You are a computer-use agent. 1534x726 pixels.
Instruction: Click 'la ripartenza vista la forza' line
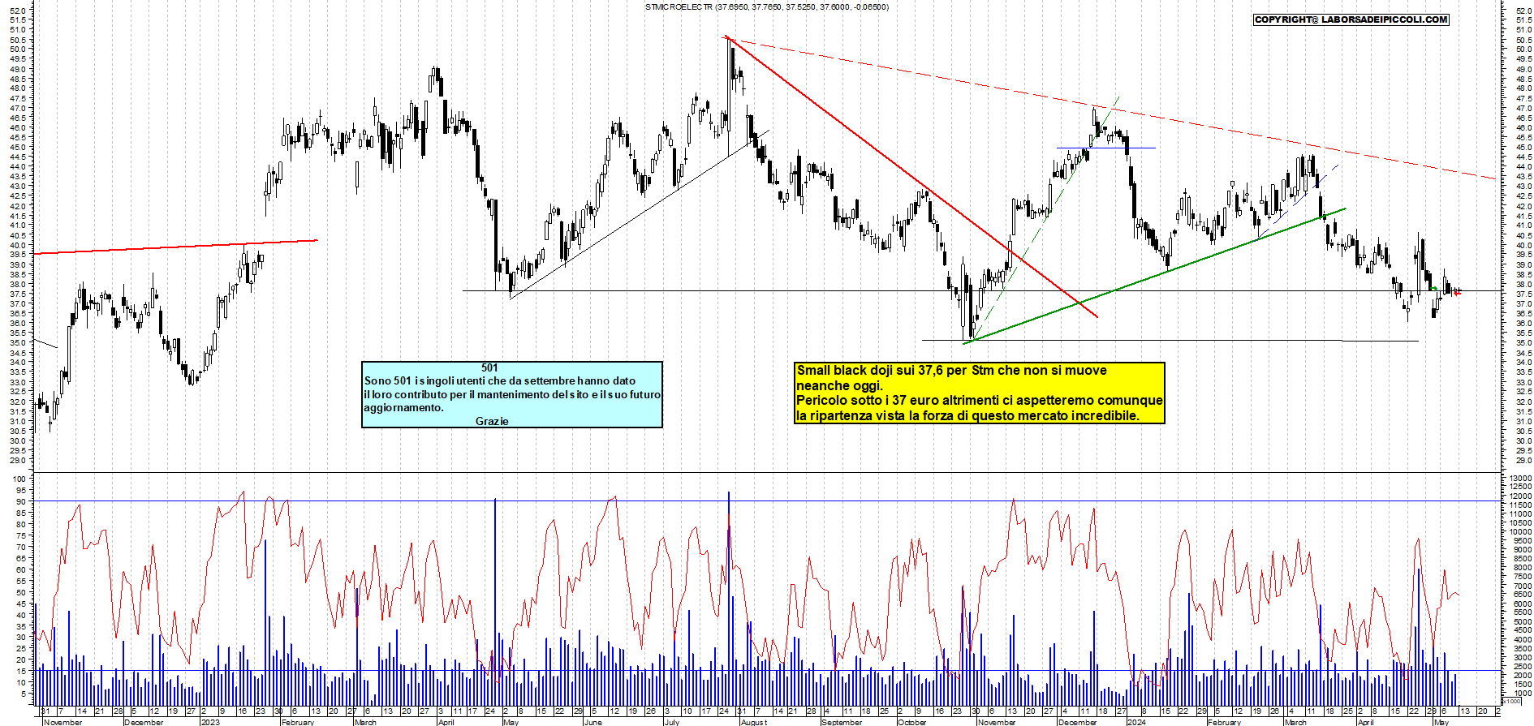pyautogui.click(x=967, y=416)
